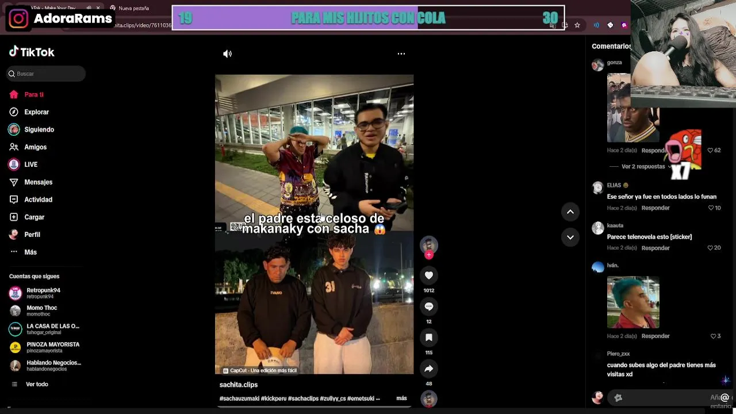Click the #kickperu hashtag
This screenshot has height=414, width=736.
coord(274,398)
